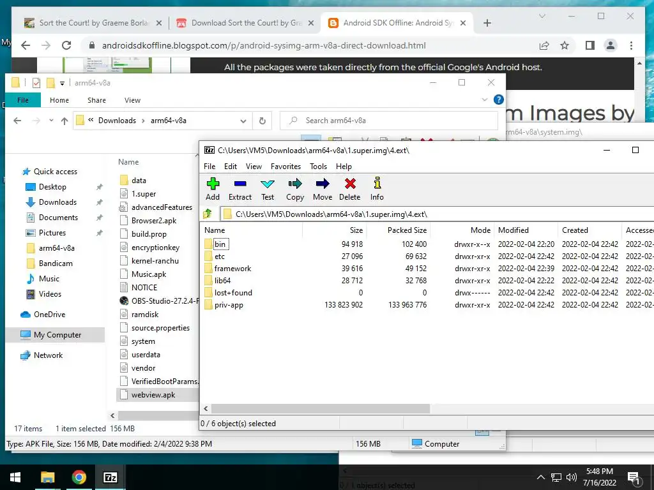Open Music in navigation pane
654x490 pixels.
click(x=49, y=279)
